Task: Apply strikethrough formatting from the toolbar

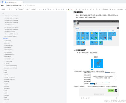Action: [56, 9]
